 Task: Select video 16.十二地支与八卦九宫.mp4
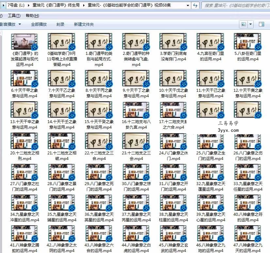coord(136,115)
